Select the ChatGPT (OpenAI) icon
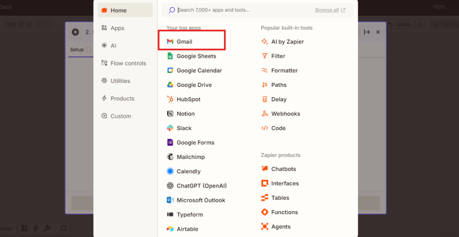459x237 pixels. [170, 186]
